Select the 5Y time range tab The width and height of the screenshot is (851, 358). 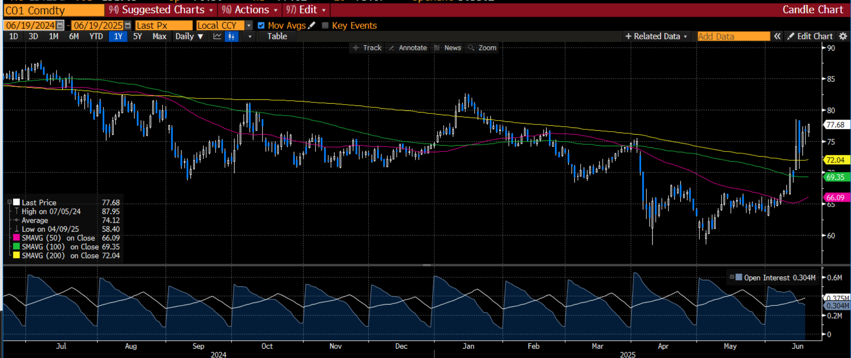point(137,36)
